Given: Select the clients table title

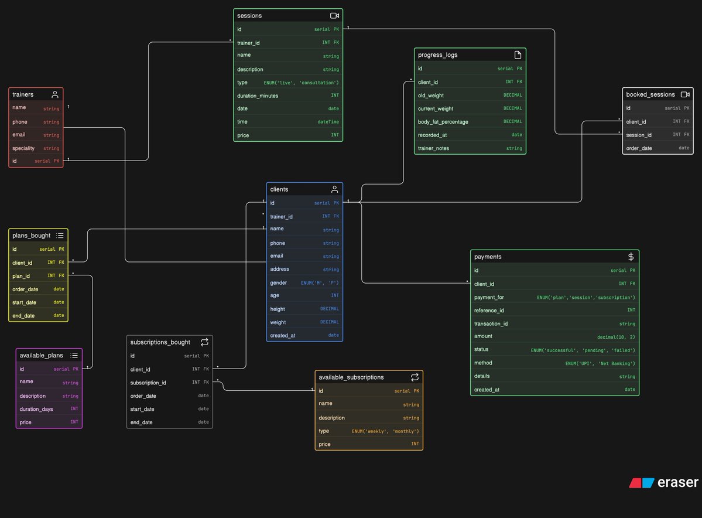Looking at the screenshot, I should pyautogui.click(x=278, y=189).
